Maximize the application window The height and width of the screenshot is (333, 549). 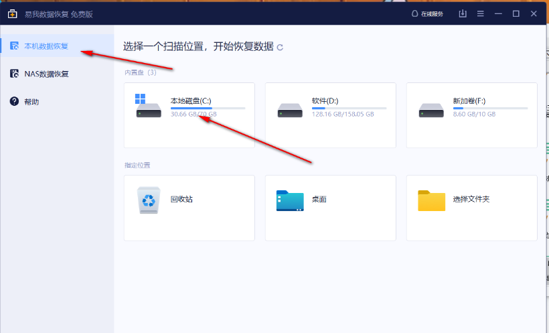(x=516, y=13)
